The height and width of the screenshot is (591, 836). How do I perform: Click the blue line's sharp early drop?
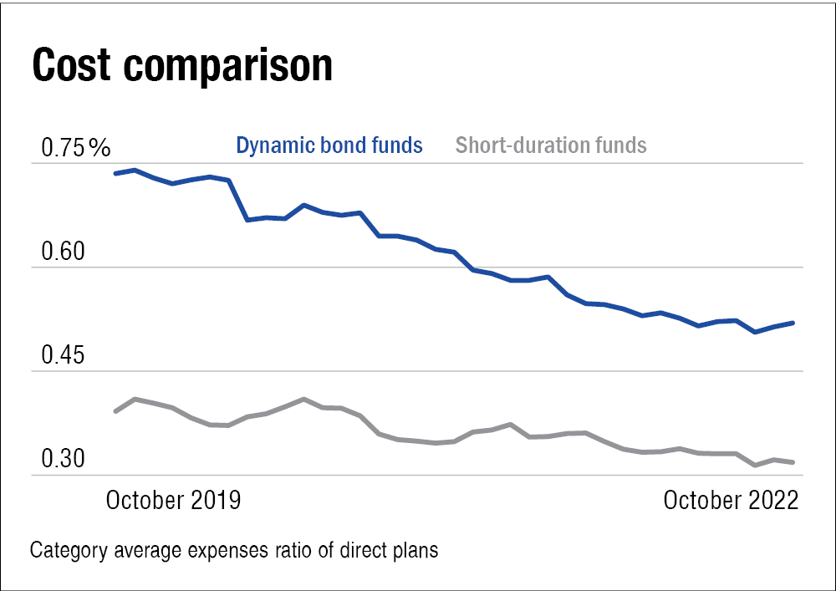(238, 201)
